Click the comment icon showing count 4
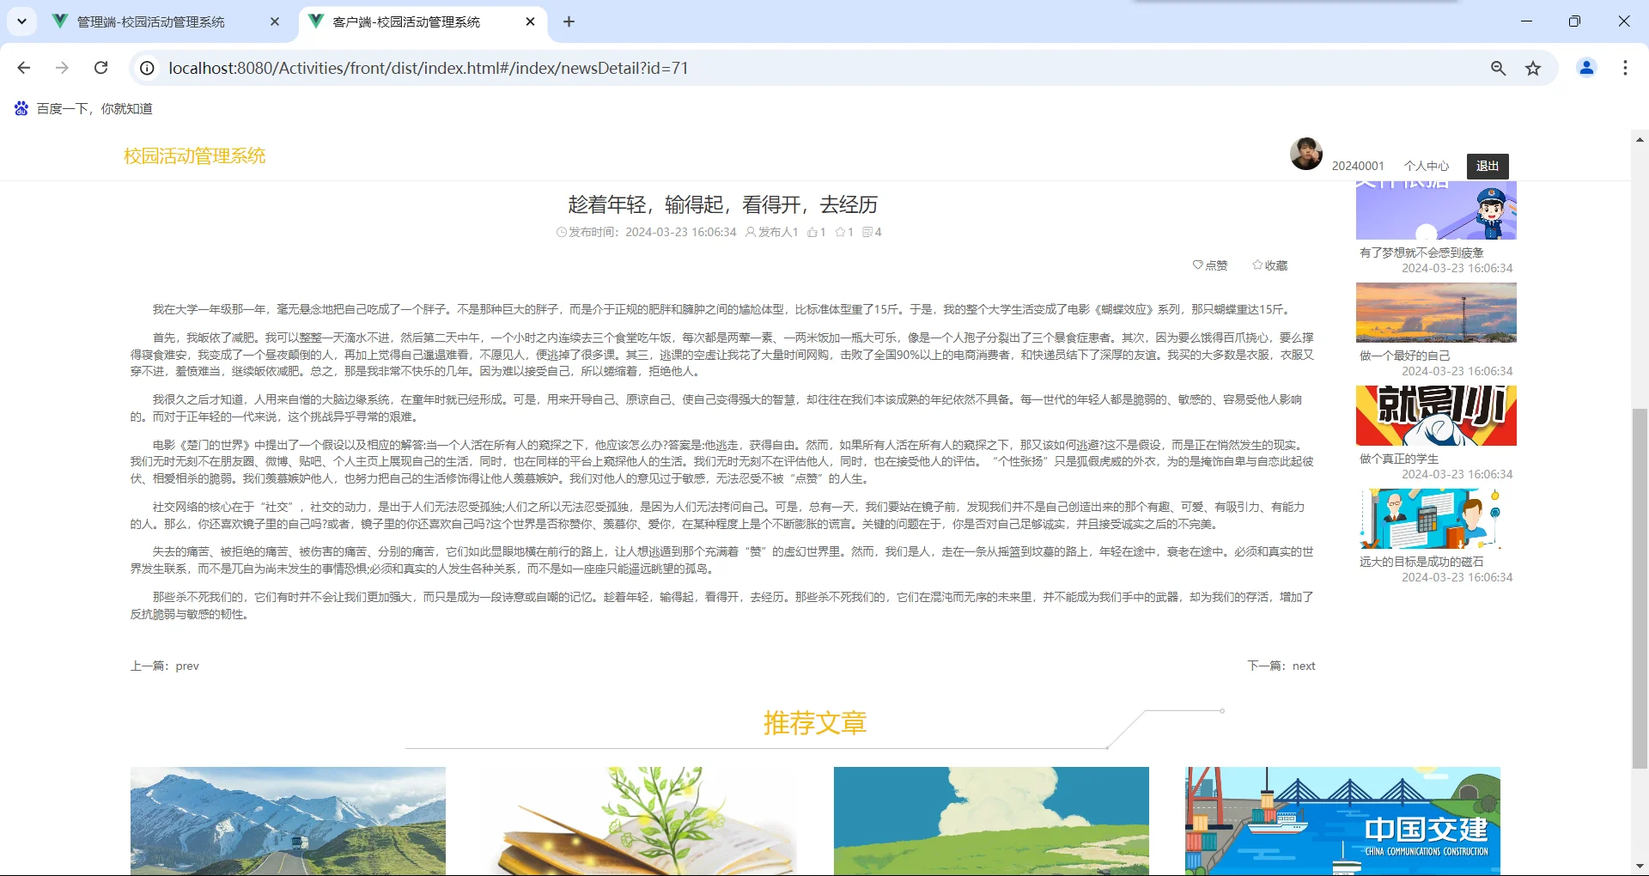The width and height of the screenshot is (1649, 876). 867,232
